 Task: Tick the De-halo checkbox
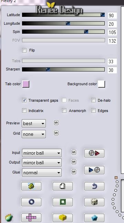(93, 100)
